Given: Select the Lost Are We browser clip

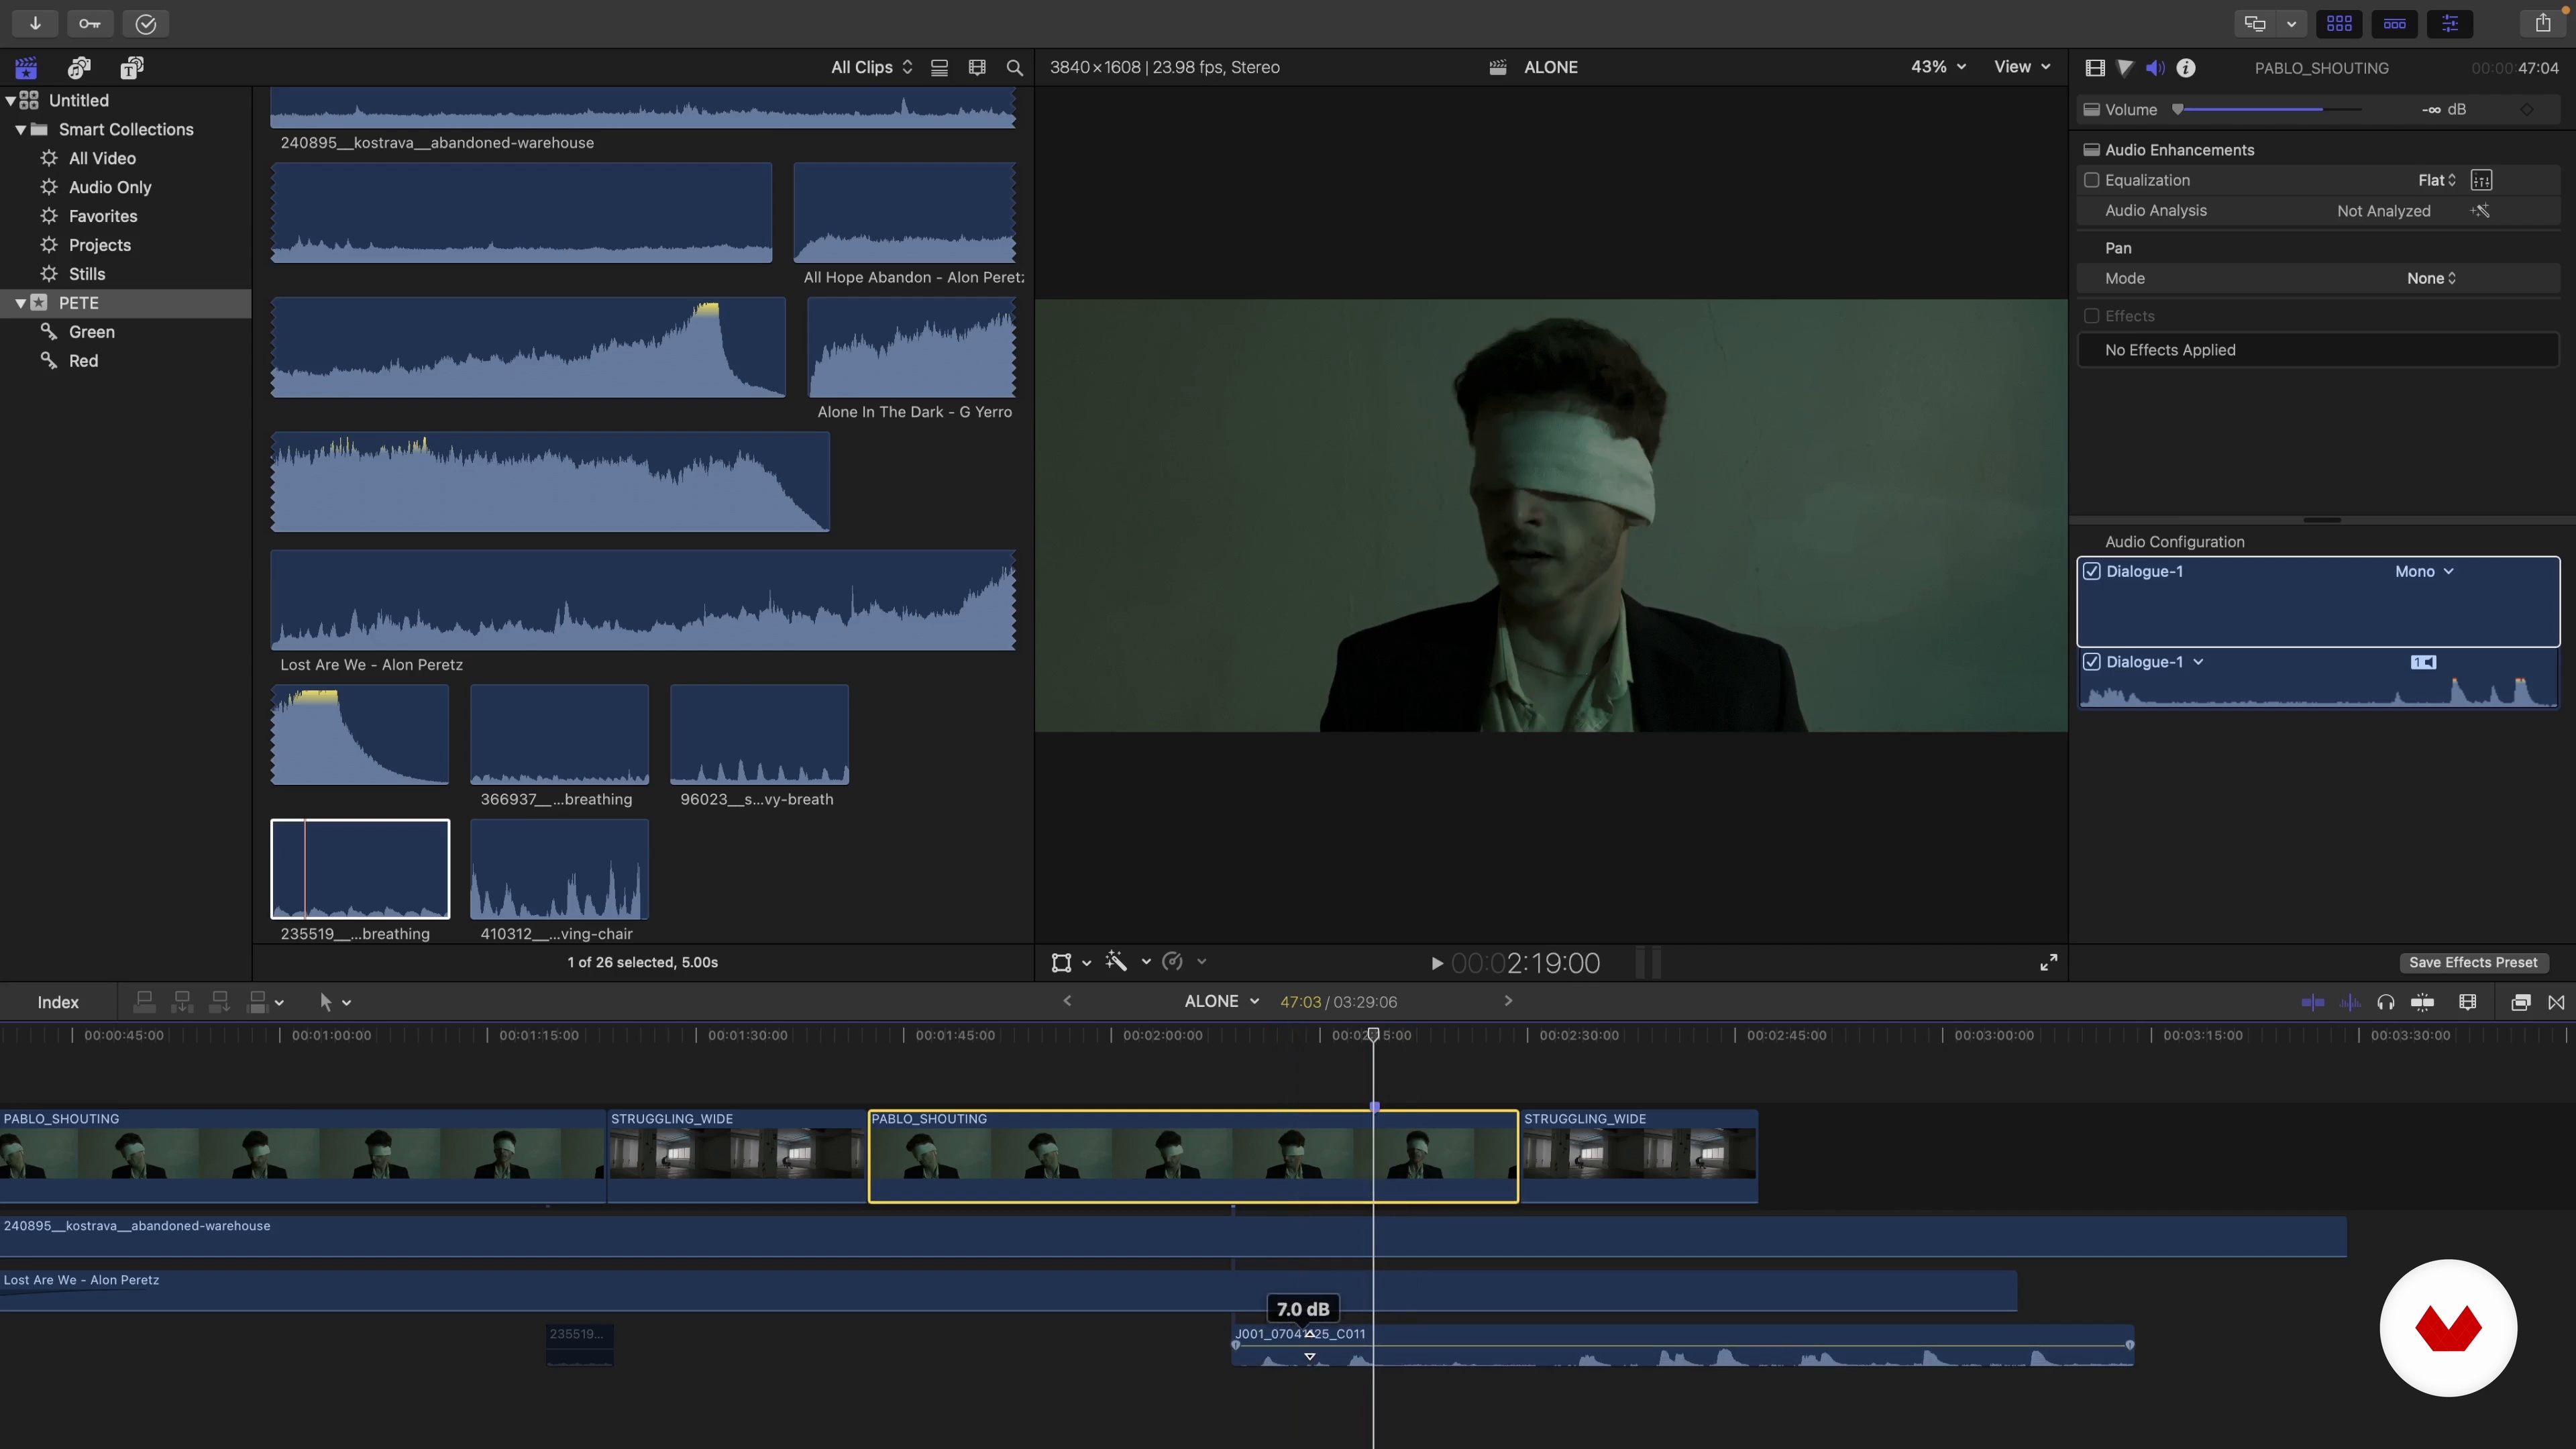Looking at the screenshot, I should 643,600.
